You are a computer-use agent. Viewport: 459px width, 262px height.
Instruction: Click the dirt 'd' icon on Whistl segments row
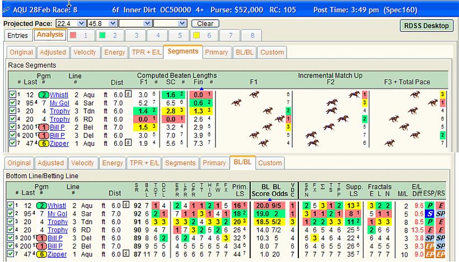pyautogui.click(x=128, y=94)
